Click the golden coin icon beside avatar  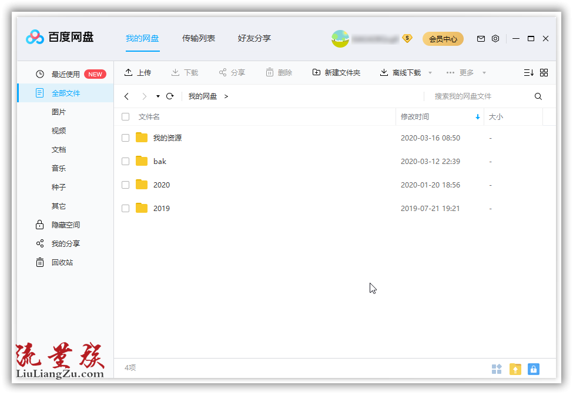[x=407, y=39]
